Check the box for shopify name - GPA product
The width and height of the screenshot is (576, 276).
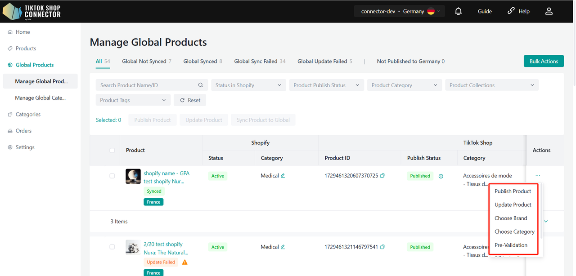tap(112, 176)
